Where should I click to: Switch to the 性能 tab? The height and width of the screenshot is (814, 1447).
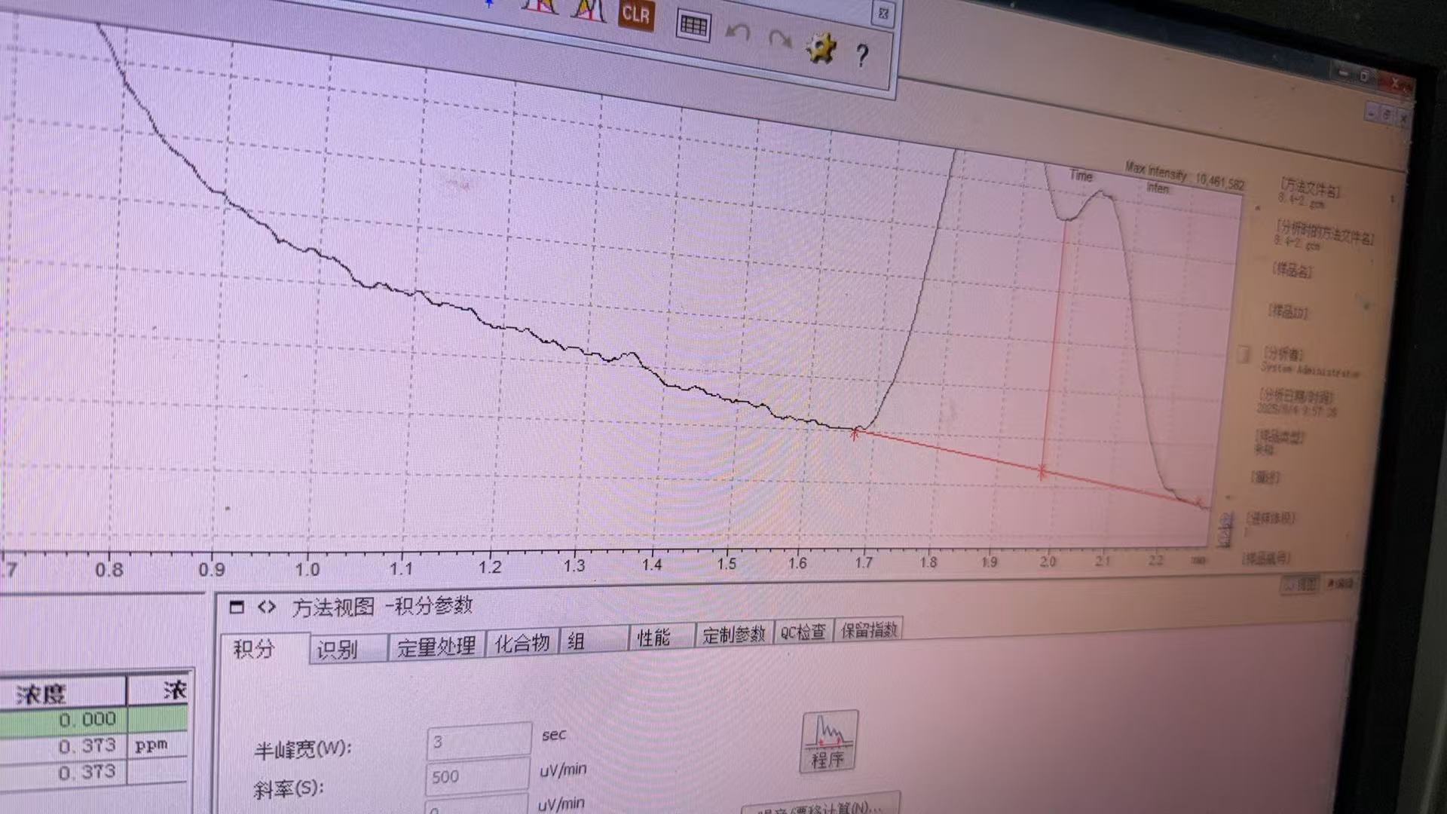pyautogui.click(x=653, y=638)
